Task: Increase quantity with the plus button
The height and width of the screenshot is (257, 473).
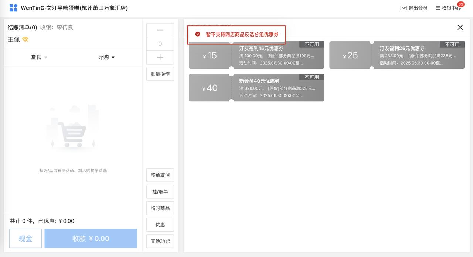Action: (160, 58)
